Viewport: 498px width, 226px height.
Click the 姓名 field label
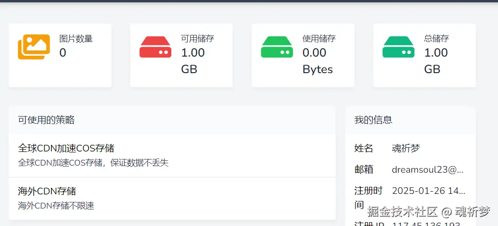[363, 149]
